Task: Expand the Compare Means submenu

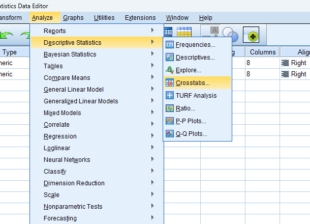Action: tap(67, 78)
